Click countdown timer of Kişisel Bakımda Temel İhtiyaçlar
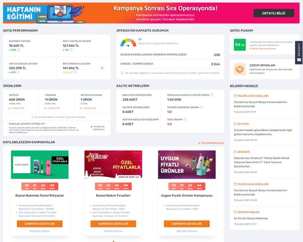303x242 pixels. pos(40,186)
